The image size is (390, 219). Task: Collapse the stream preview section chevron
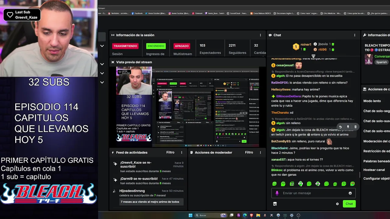tap(102, 64)
